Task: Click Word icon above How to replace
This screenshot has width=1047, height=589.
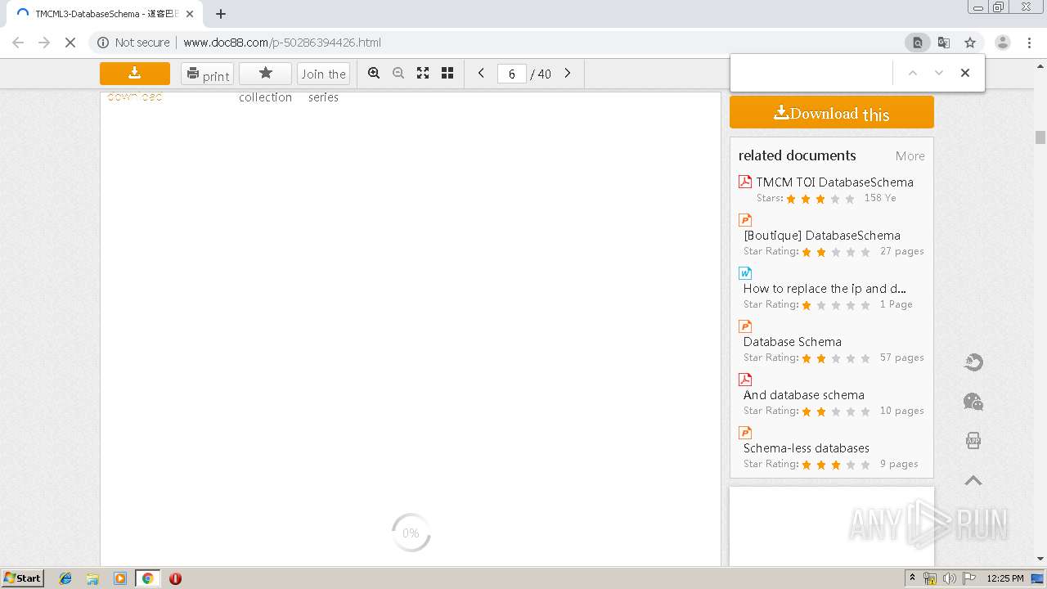Action: 745,273
